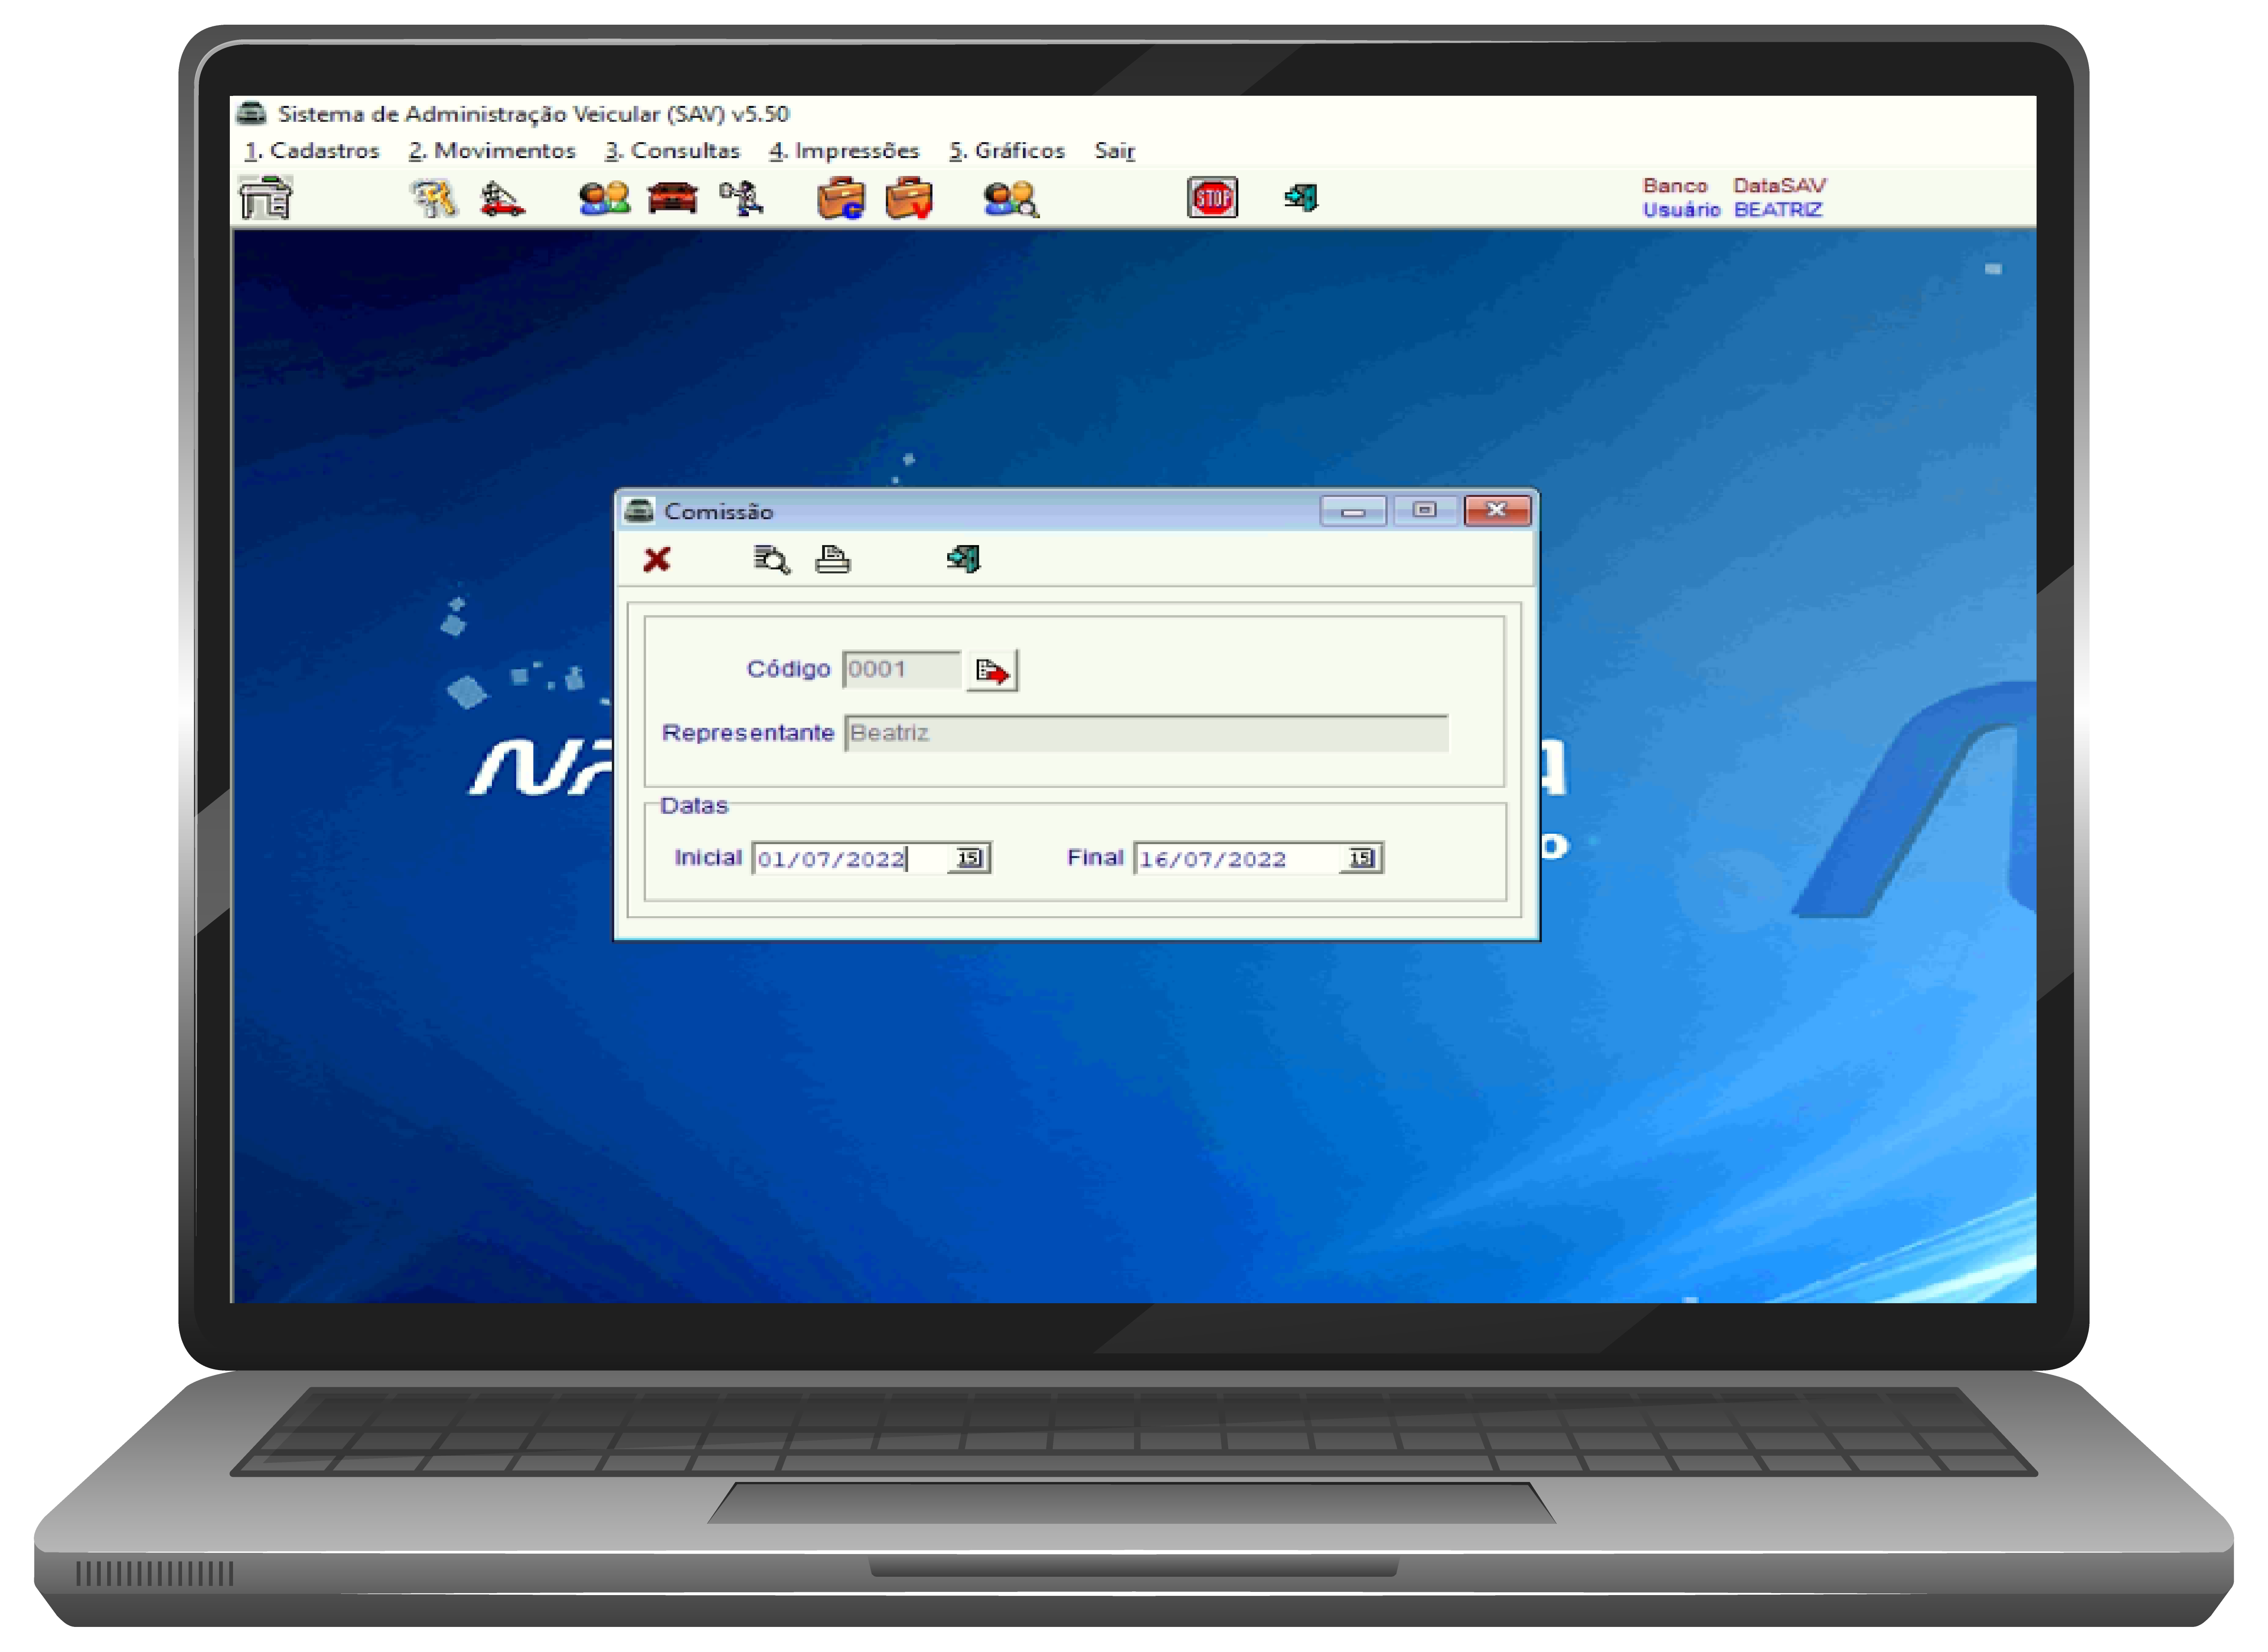The image size is (2268, 1652).
Task: Click the 'BEATRIZ' user name text
Action: [x=1778, y=210]
